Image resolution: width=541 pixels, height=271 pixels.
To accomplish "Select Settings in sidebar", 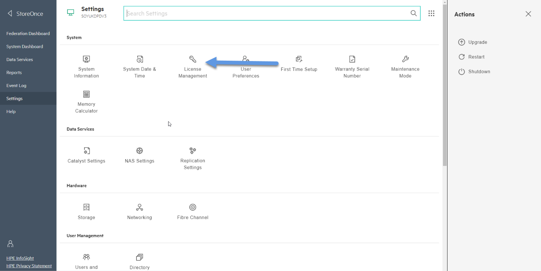I will [28, 98].
